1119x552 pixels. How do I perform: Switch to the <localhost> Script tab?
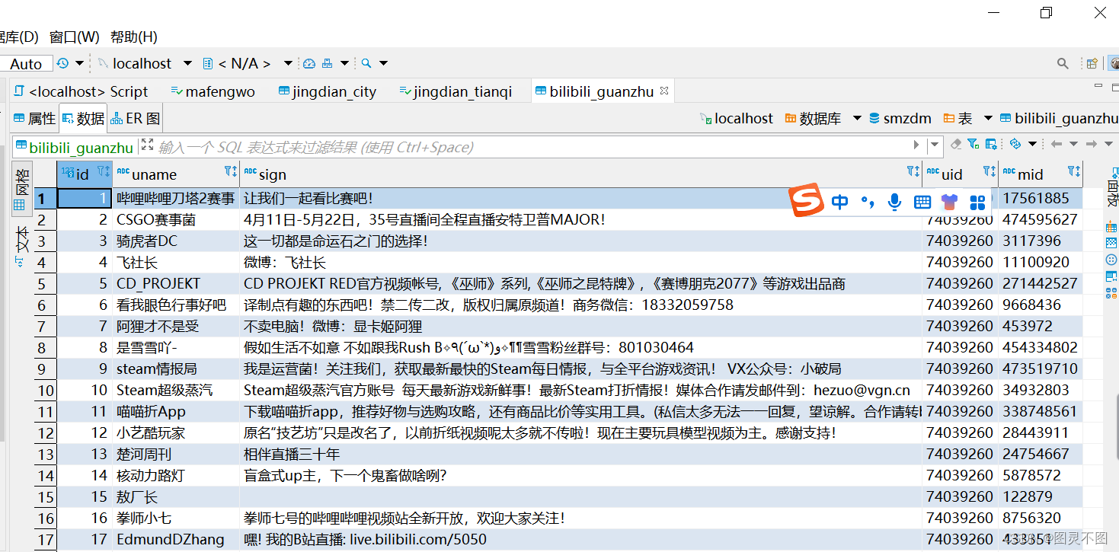pyautogui.click(x=82, y=91)
